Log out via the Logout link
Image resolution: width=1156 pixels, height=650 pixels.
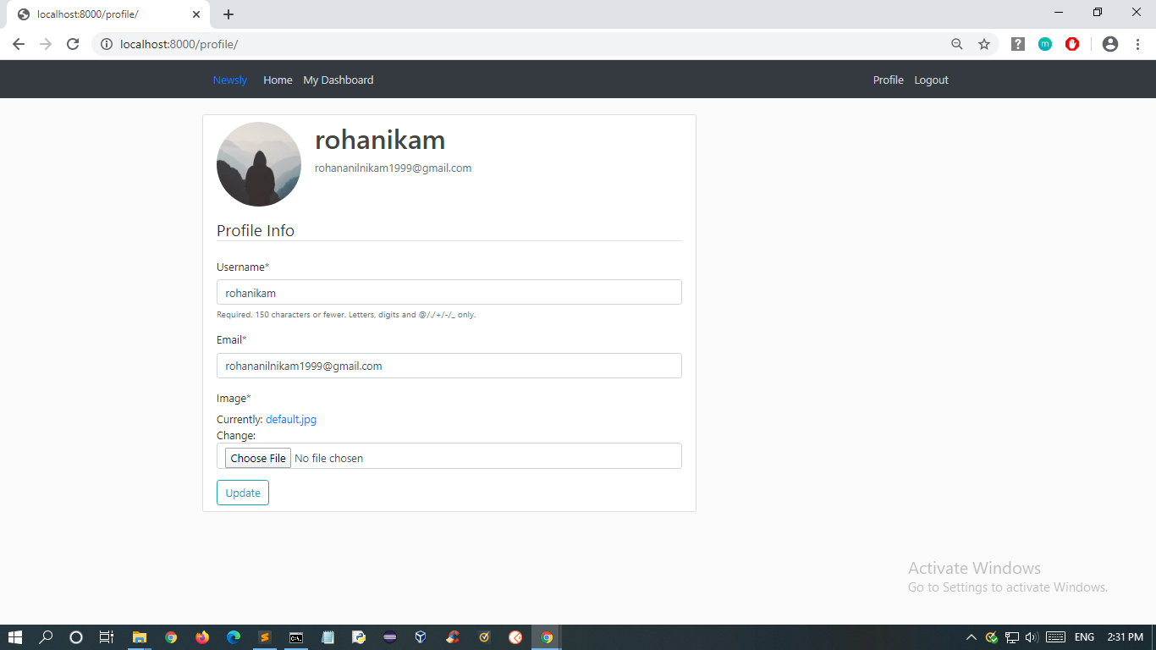click(931, 80)
